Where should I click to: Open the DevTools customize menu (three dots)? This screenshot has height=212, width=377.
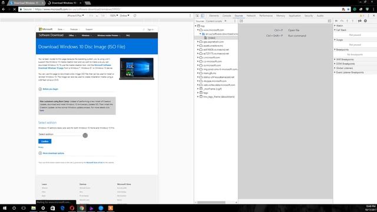tap(368, 16)
